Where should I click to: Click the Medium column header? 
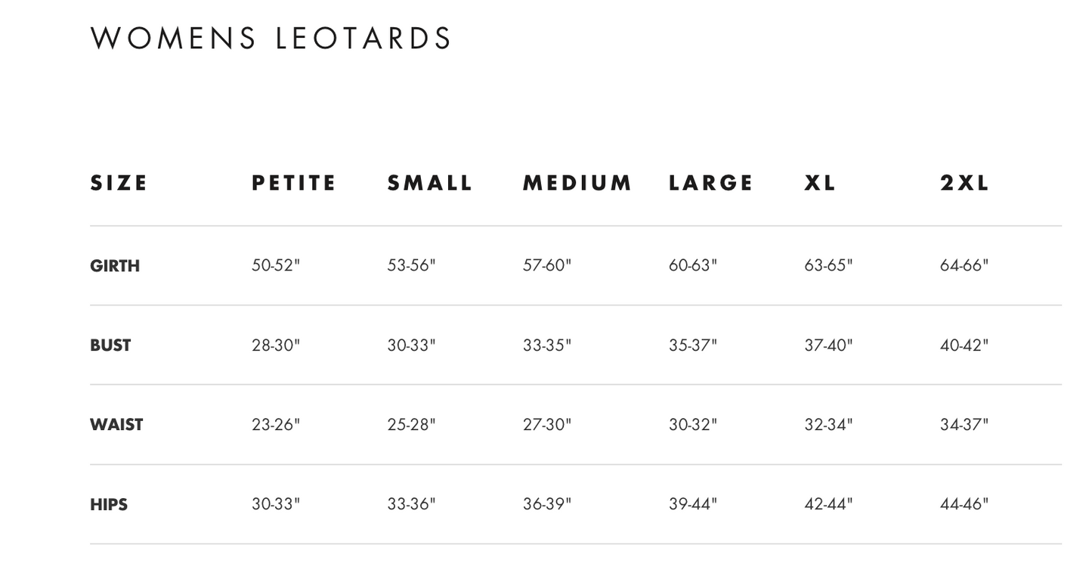coord(577,183)
